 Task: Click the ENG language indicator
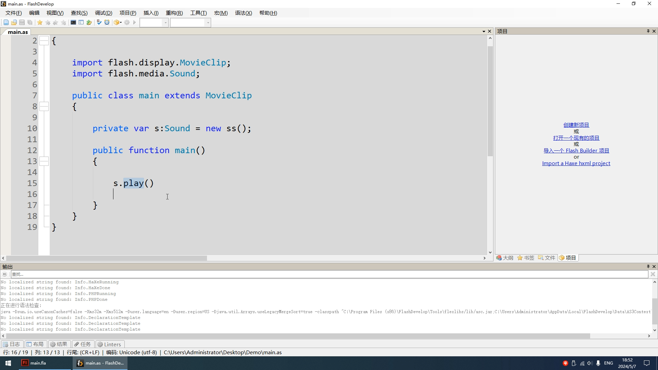[609, 363]
